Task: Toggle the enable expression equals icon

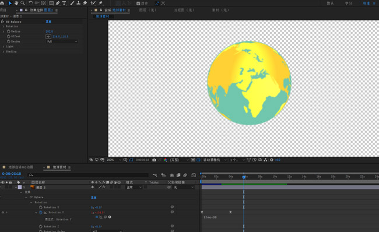Action: pos(97,217)
